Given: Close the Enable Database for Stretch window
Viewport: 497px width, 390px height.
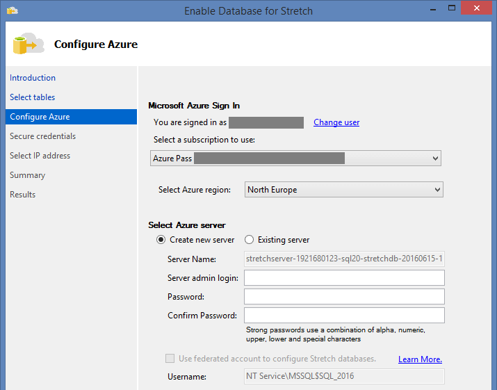Looking at the screenshot, I should [x=476, y=8].
